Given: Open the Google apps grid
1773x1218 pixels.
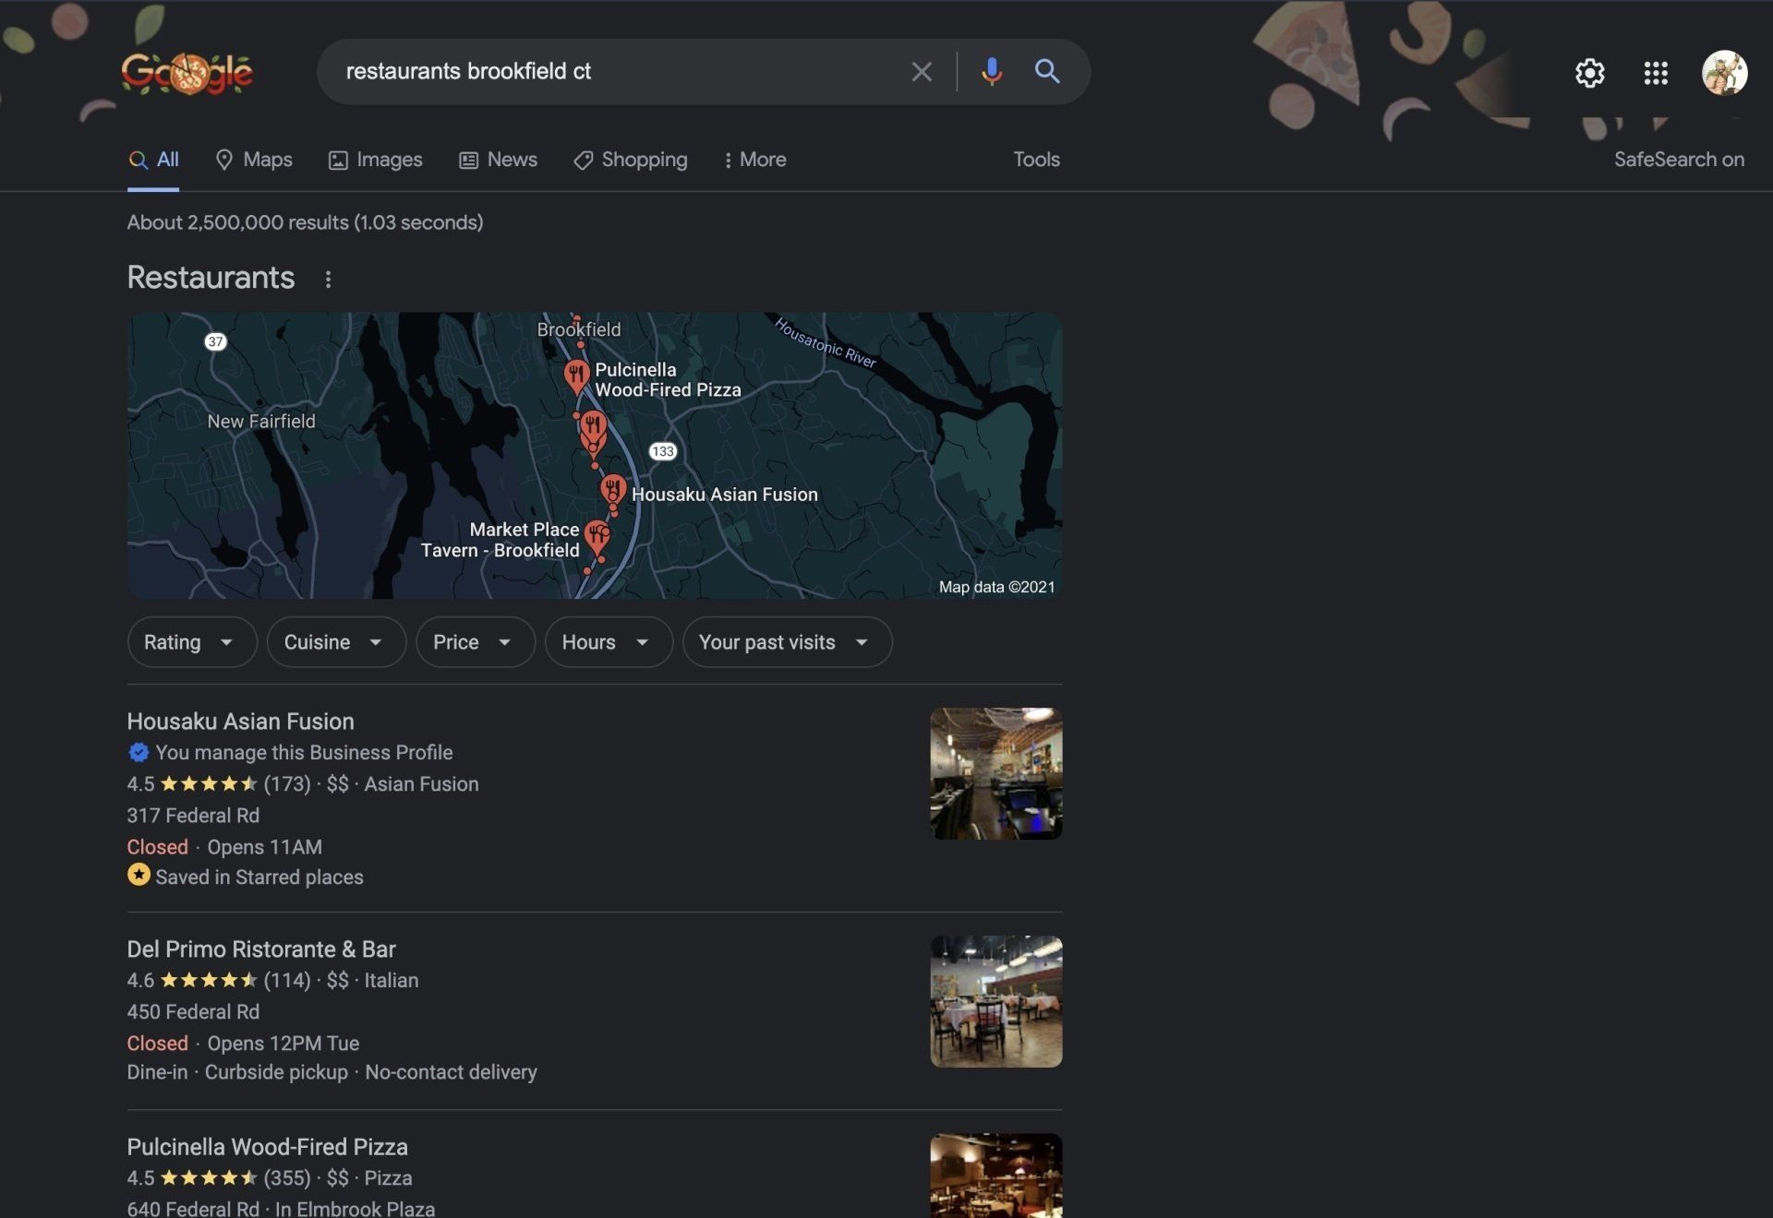Looking at the screenshot, I should [x=1656, y=73].
